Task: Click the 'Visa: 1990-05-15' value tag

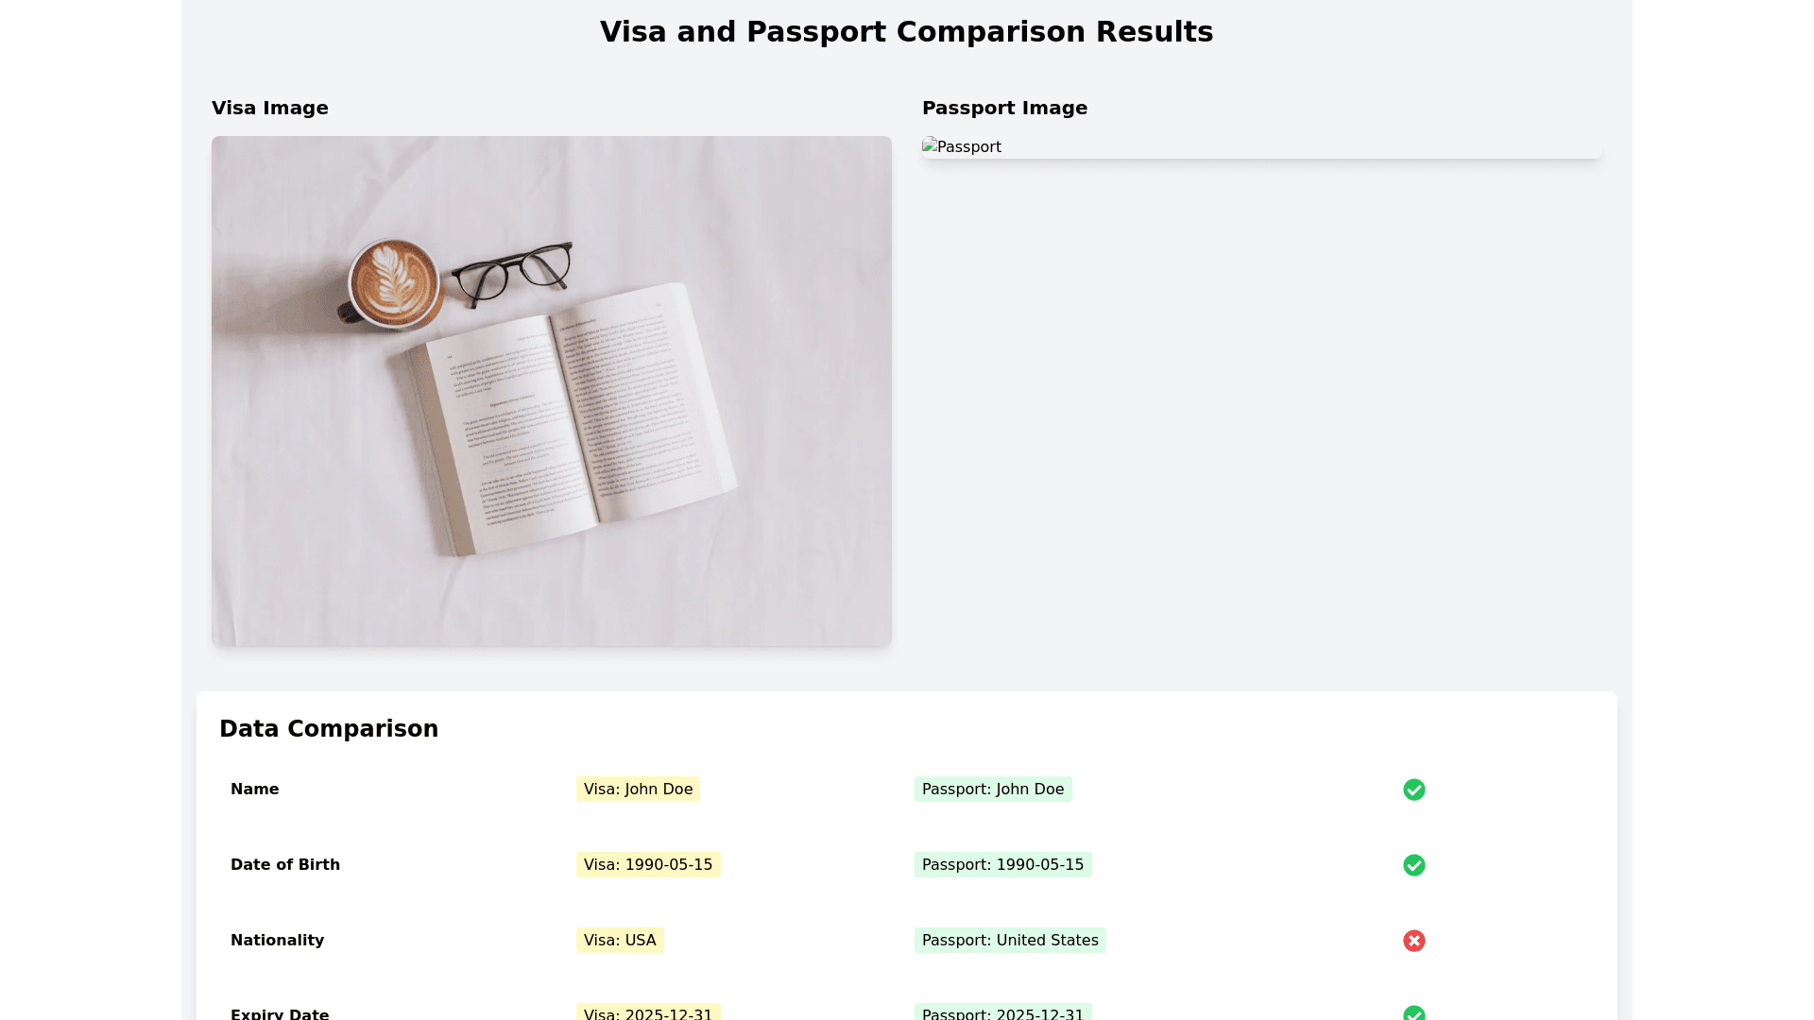Action: coord(648,865)
